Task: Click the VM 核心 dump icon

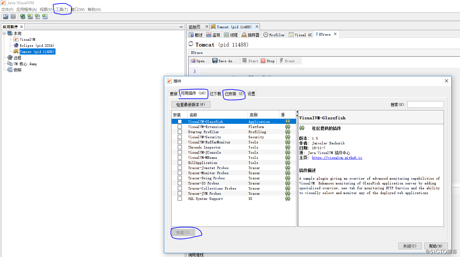Action: click(10, 64)
